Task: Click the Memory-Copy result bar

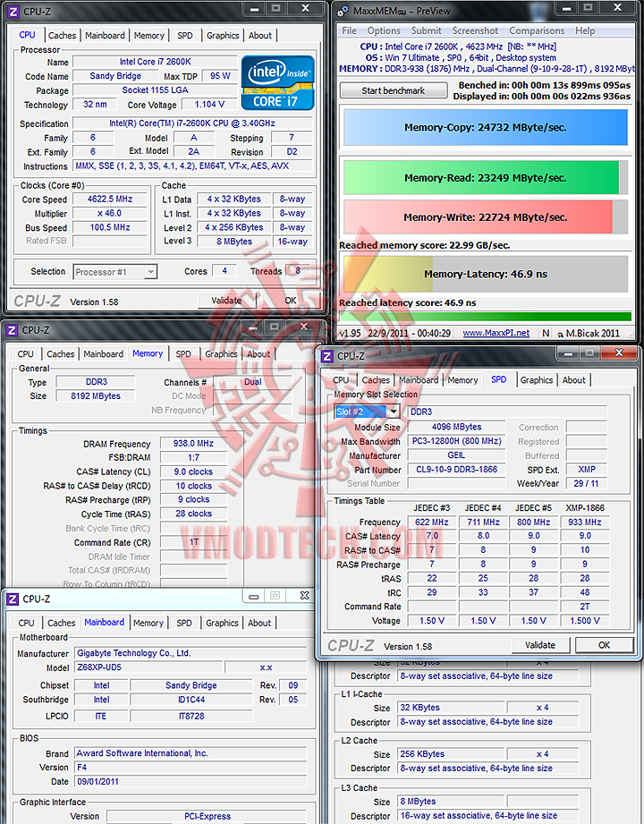Action: (486, 127)
